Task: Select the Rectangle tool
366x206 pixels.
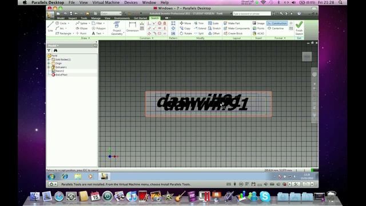Action: tap(63, 33)
